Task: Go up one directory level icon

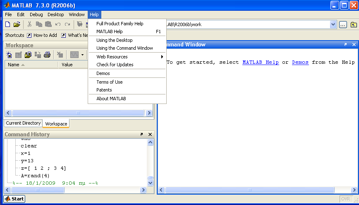Action: (354, 24)
